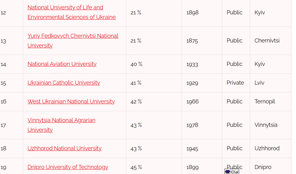
Task: Select rank number 17 cell
Action: click(11, 125)
